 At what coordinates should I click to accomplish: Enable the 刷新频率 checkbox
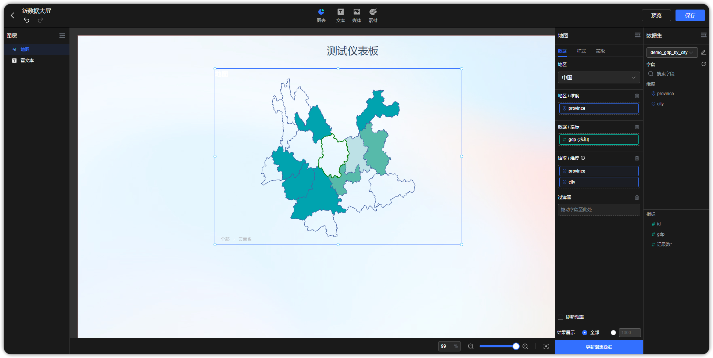pos(560,317)
